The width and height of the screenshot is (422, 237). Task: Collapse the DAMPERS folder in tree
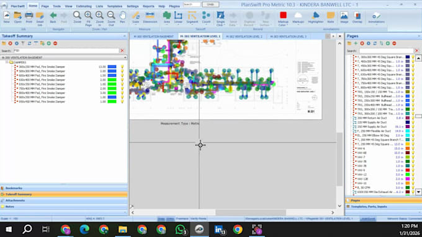point(7,62)
